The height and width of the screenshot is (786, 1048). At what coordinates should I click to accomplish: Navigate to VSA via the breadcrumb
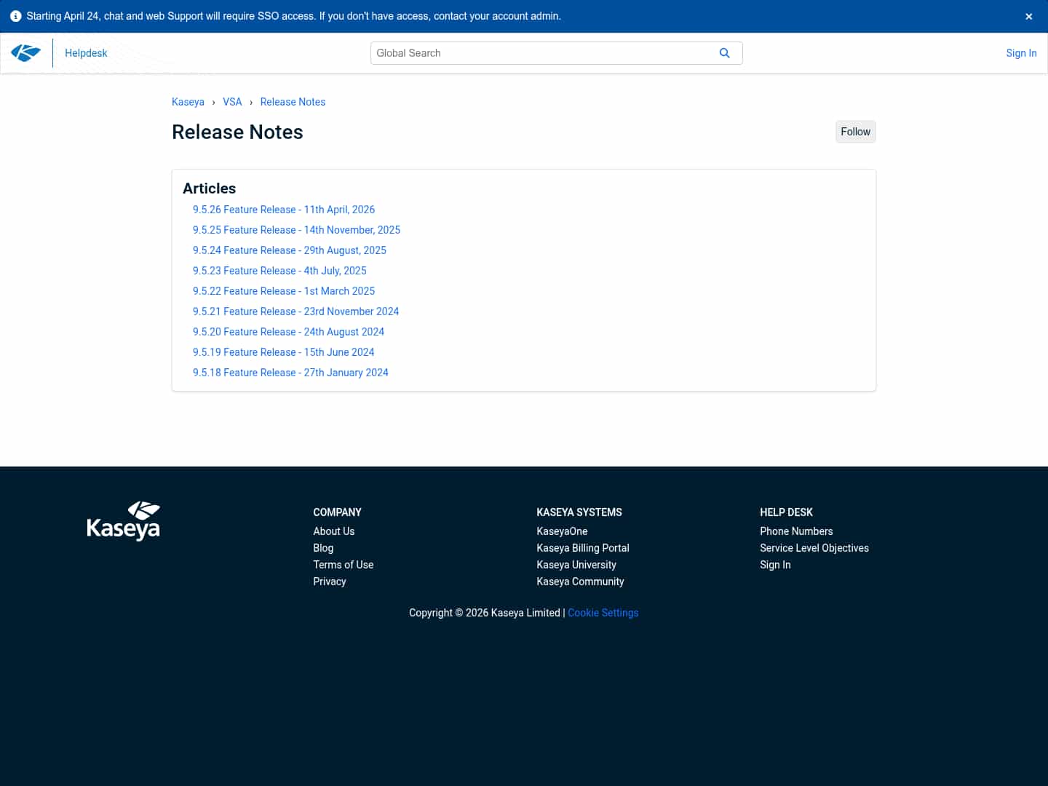(x=232, y=102)
